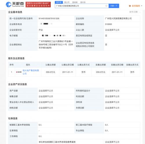Viewport: 145px width, 144px height.
Task: Click the crown icon beside 会员服务
Action: 130,6
